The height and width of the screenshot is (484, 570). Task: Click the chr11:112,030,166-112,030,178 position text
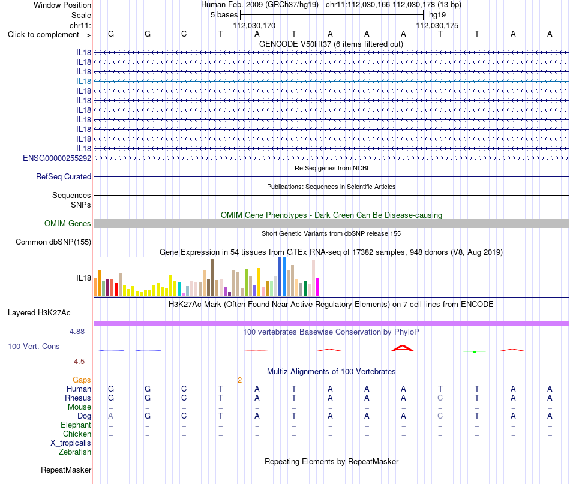[x=394, y=5]
